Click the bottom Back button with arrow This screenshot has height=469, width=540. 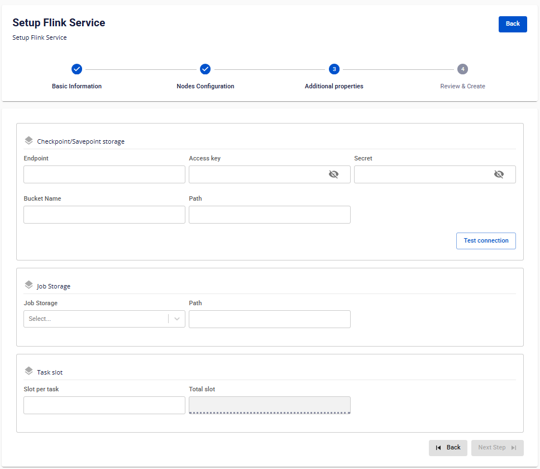(448, 448)
